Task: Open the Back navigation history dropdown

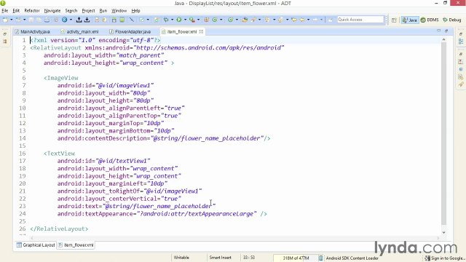Action: 308,20
